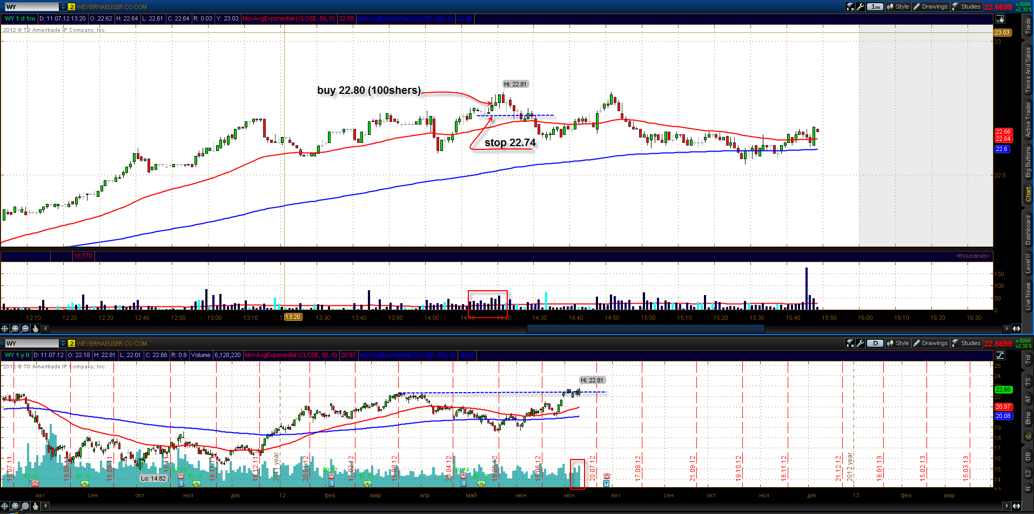Zoom in using upper chart magnifier plus
The height and width of the screenshot is (514, 1034).
click(x=15, y=328)
